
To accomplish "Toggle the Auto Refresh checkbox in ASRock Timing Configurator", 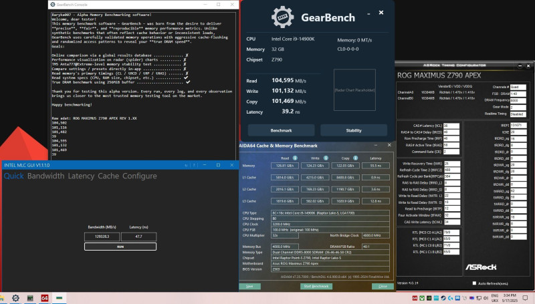I will [x=474, y=283].
